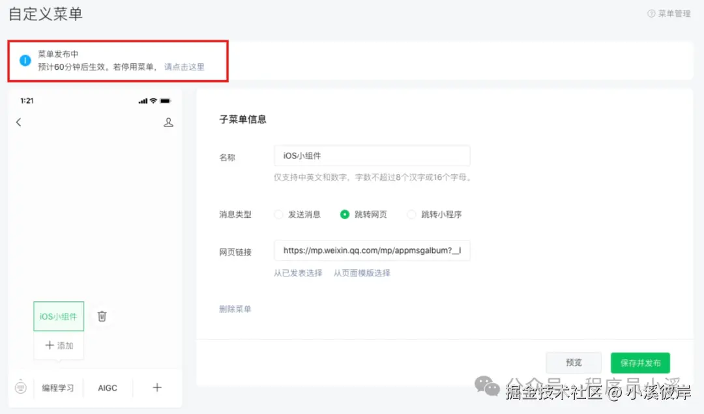
Task: Select the 跳转小程序 message type option
Action: point(411,213)
